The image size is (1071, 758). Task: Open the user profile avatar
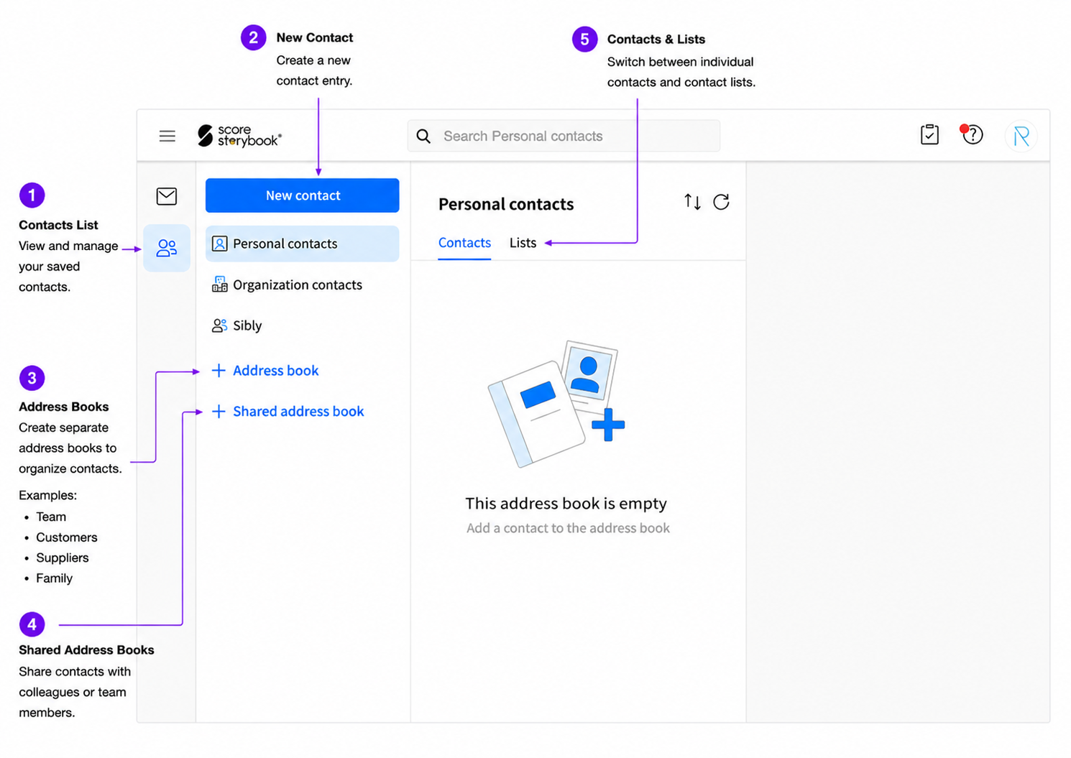pyautogui.click(x=1021, y=136)
